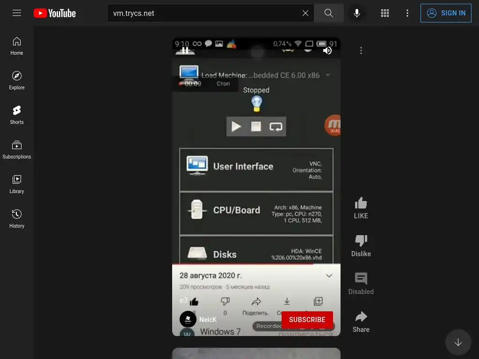Open Library in the sidebar
The image size is (479, 359).
pos(17,184)
